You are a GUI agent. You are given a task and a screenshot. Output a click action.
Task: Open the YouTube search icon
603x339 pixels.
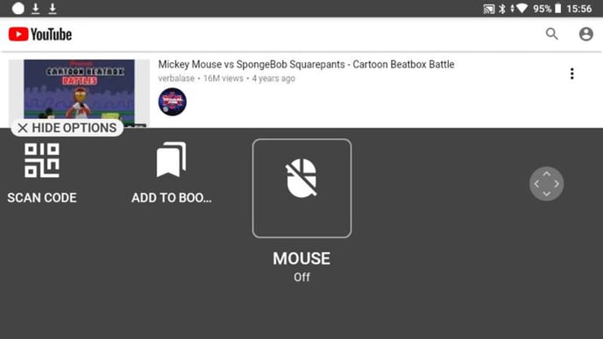point(552,34)
